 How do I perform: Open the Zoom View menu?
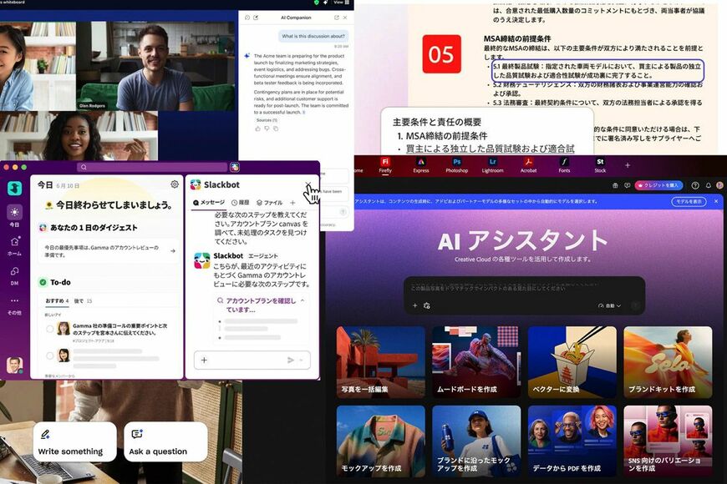click(x=341, y=3)
